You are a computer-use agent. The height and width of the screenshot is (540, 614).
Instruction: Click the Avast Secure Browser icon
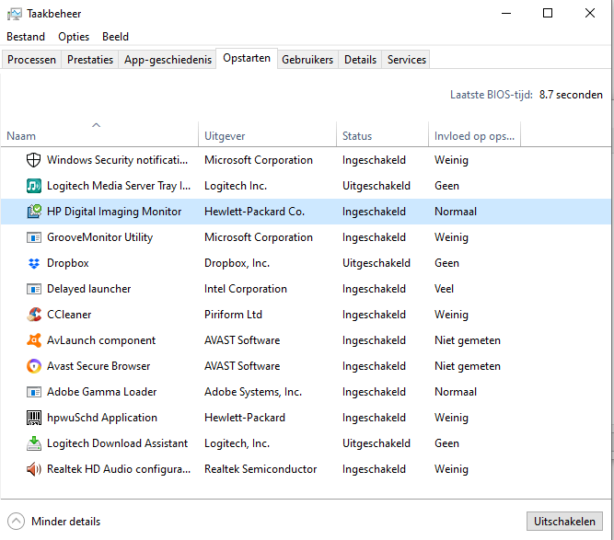click(34, 366)
